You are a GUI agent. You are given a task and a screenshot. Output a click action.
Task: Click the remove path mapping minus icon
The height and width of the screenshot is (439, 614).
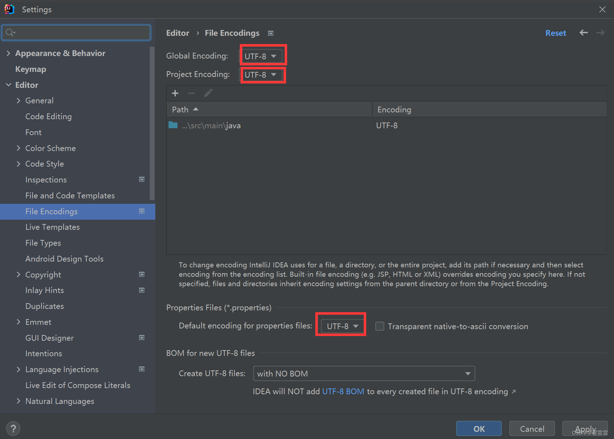[x=191, y=93]
